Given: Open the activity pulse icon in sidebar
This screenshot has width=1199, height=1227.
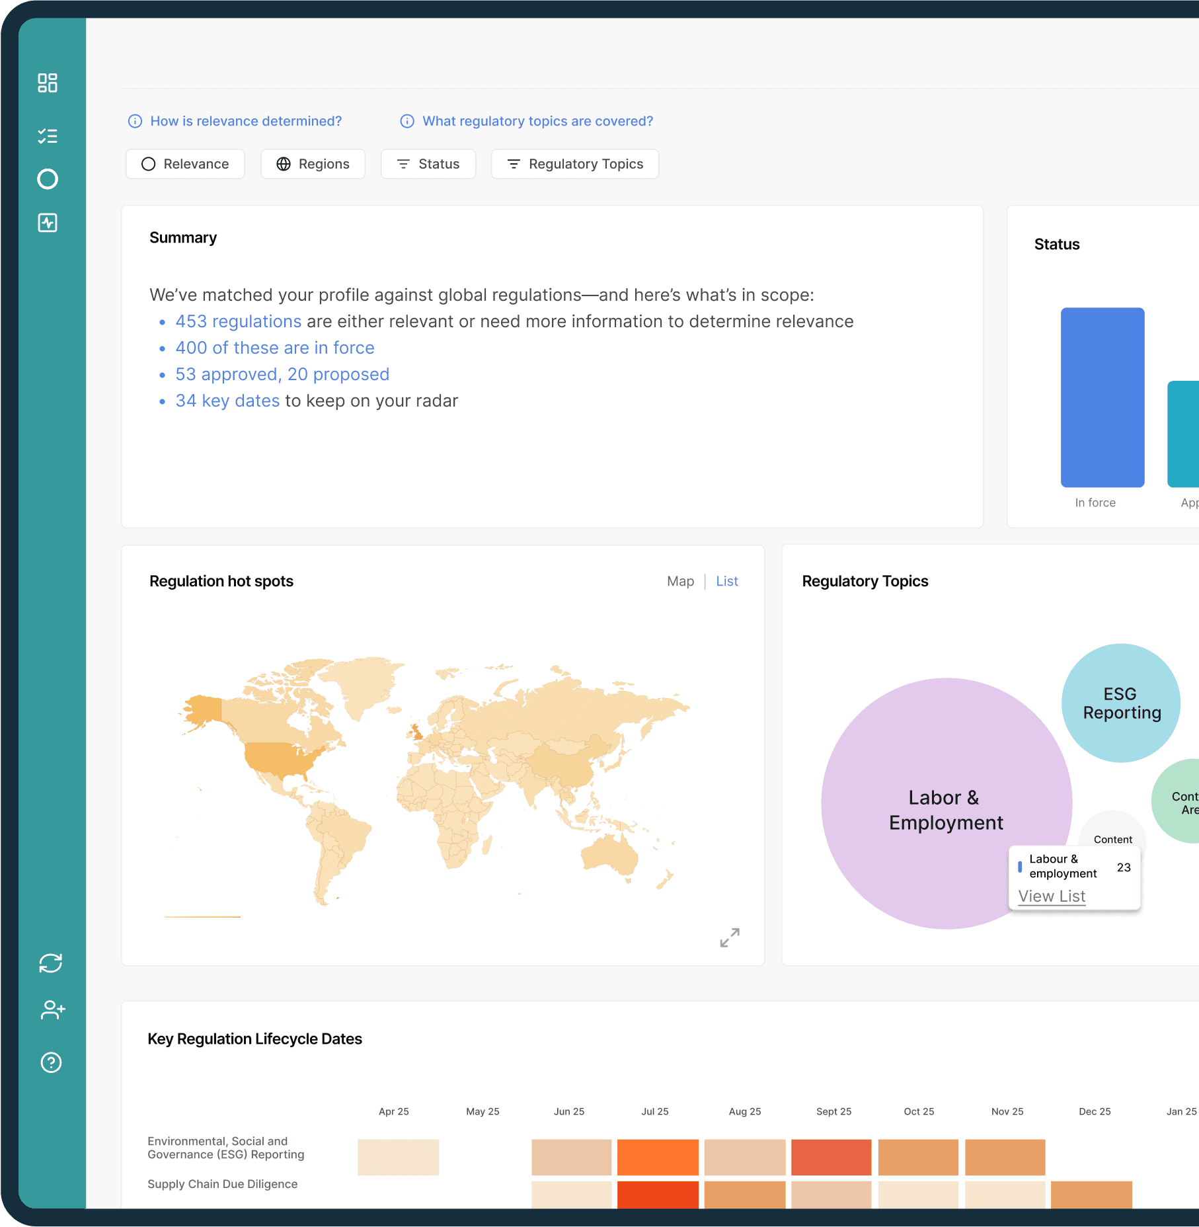Looking at the screenshot, I should click(x=48, y=223).
